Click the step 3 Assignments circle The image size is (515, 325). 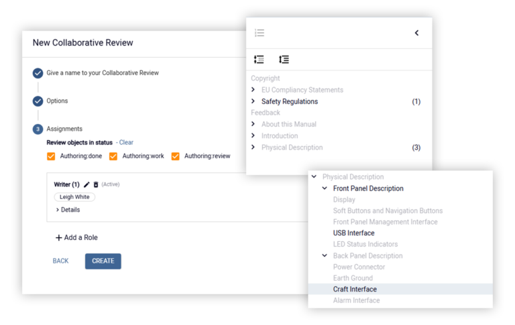(38, 129)
